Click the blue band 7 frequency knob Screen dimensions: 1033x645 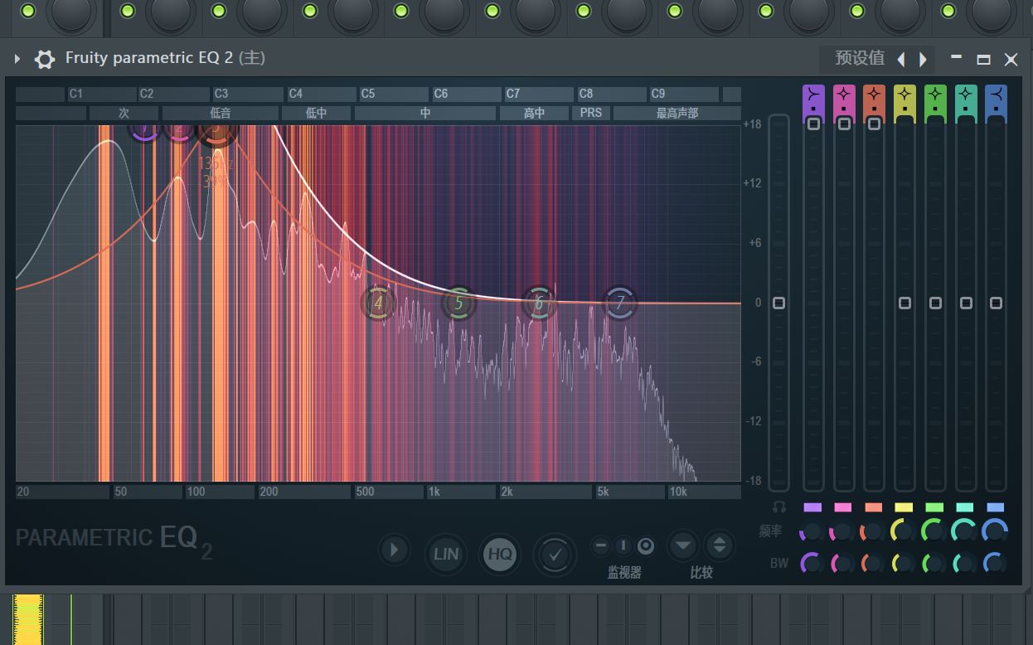[x=995, y=532]
